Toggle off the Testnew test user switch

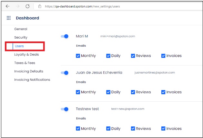(x=65, y=109)
